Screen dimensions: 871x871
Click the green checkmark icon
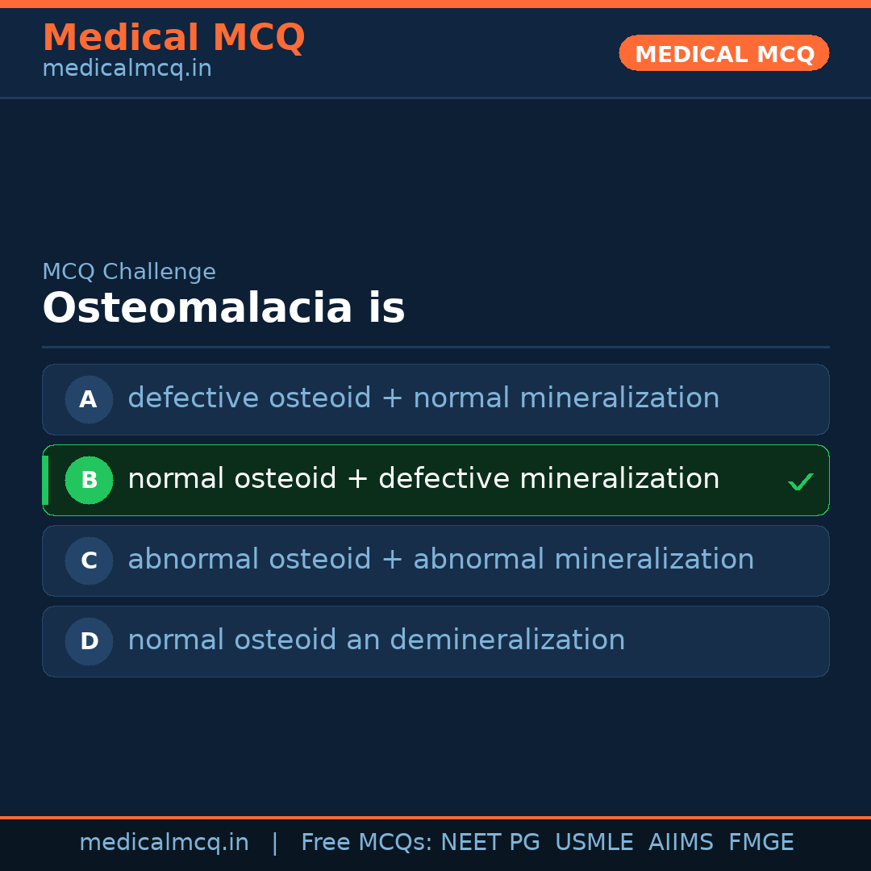point(801,481)
